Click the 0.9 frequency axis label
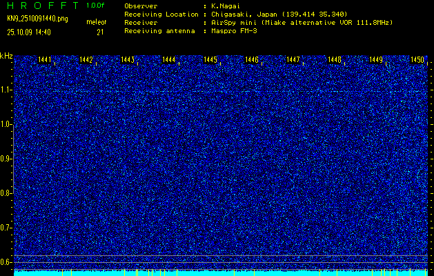This screenshot has width=434, height=276. click(6, 159)
